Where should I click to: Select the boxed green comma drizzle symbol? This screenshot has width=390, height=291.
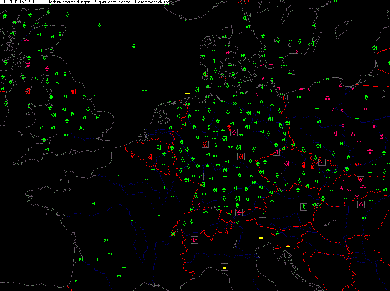coord(304,207)
